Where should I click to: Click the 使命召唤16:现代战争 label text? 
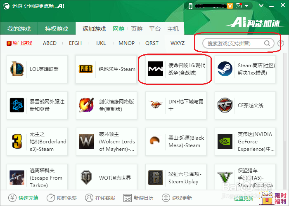pos(187,69)
